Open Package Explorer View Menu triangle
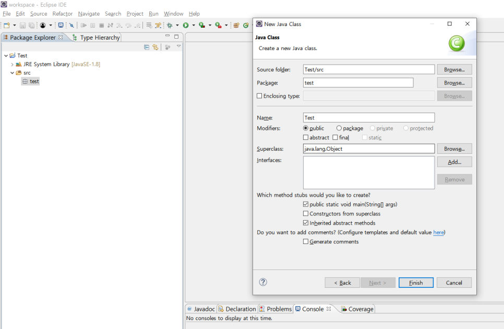Screen dimensions: 504x329 tap(179, 46)
